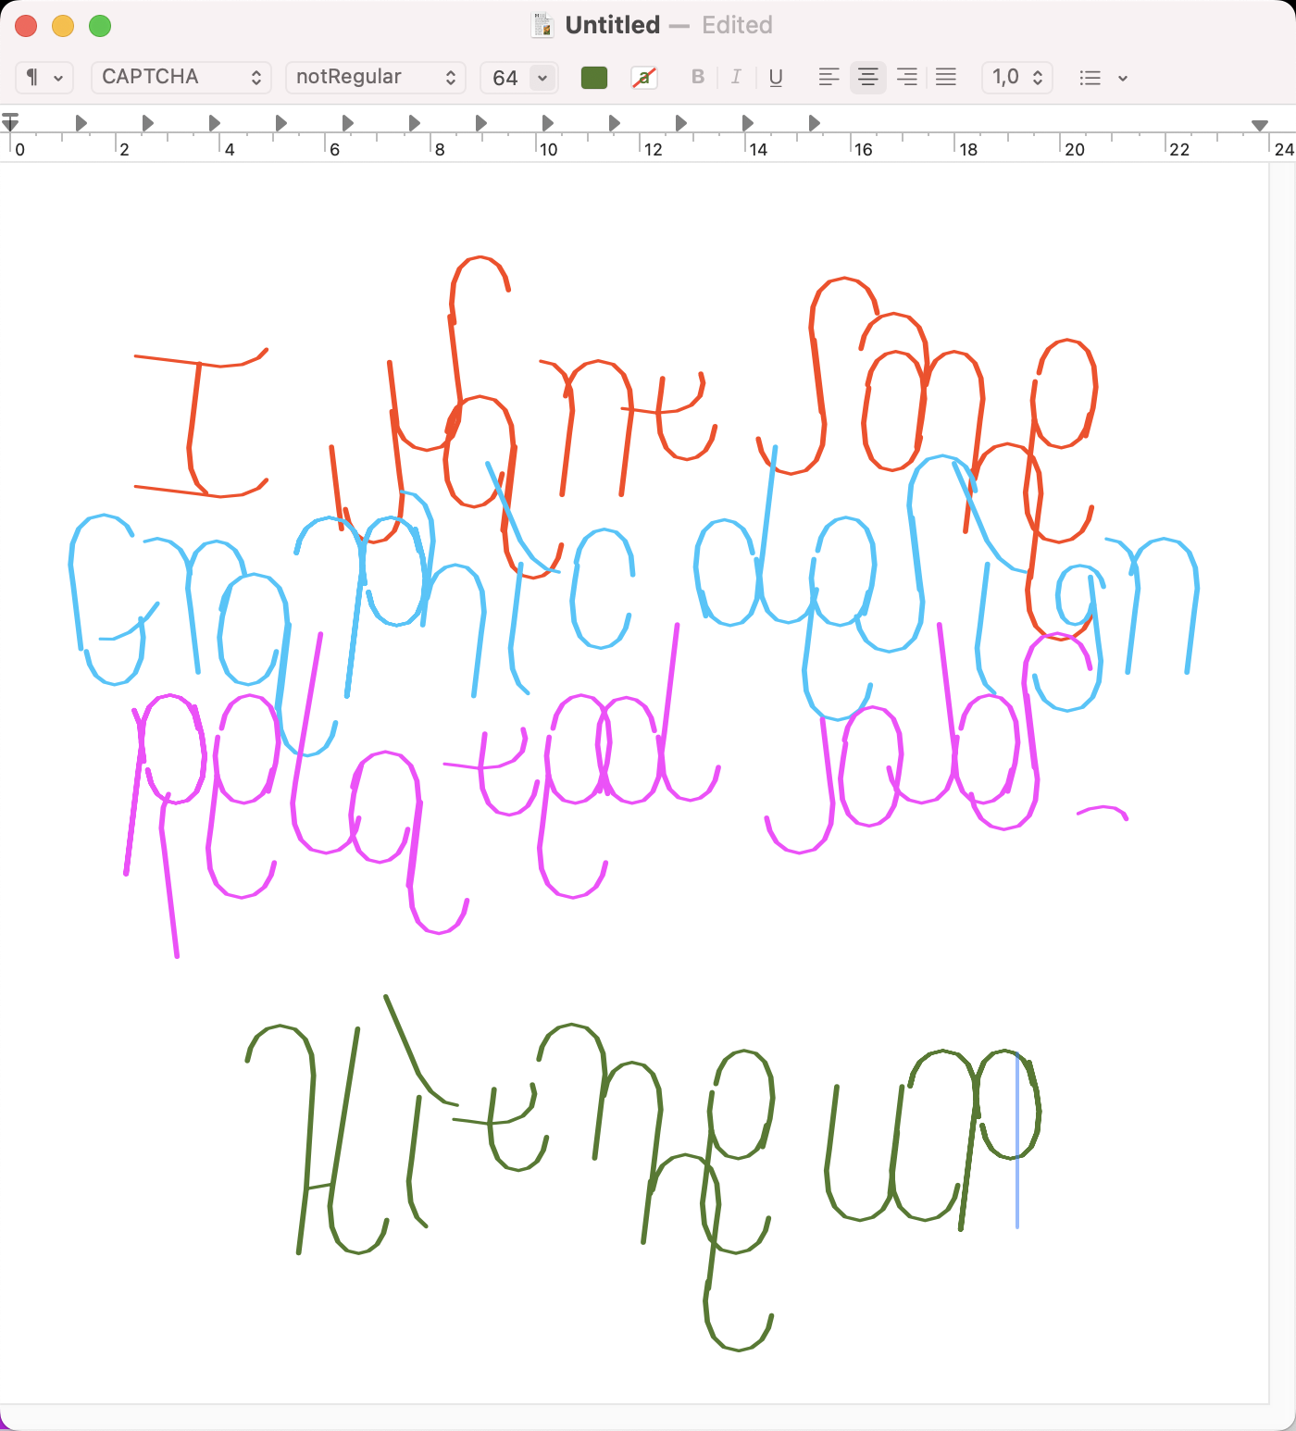Toggle italic text style
This screenshot has height=1431, width=1296.
click(736, 78)
